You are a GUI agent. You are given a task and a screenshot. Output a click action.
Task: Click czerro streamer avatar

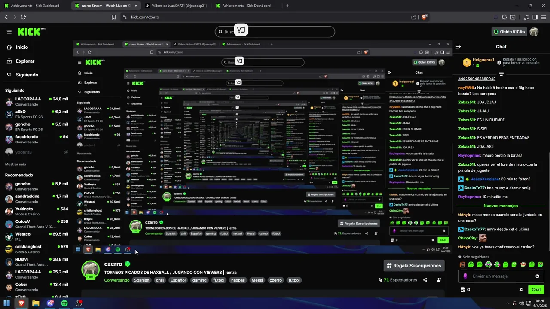point(90,270)
